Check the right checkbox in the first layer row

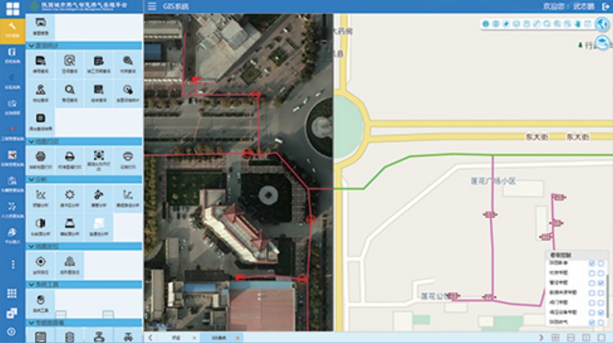pyautogui.click(x=601, y=263)
